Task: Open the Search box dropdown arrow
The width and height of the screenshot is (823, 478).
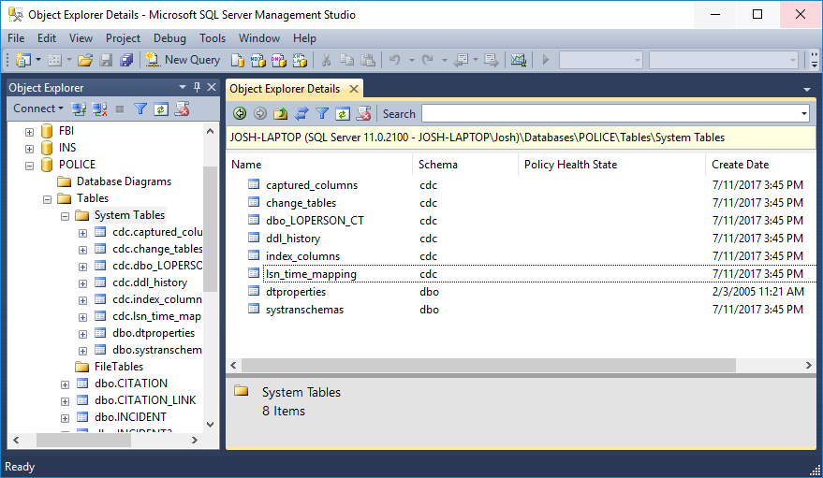Action: click(803, 113)
